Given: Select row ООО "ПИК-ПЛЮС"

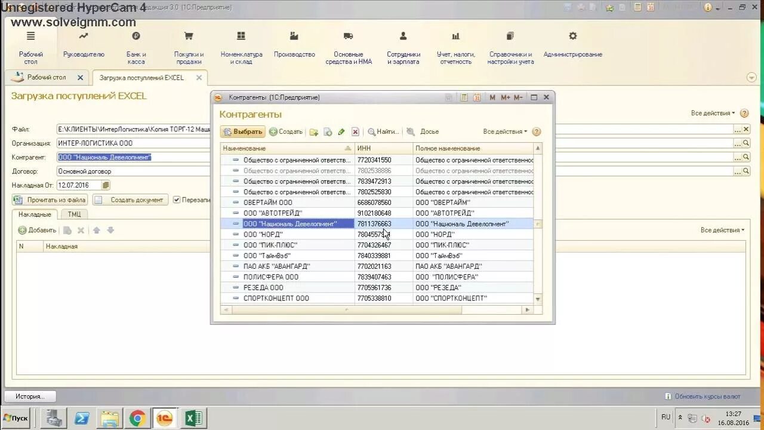Looking at the screenshot, I should (x=377, y=245).
